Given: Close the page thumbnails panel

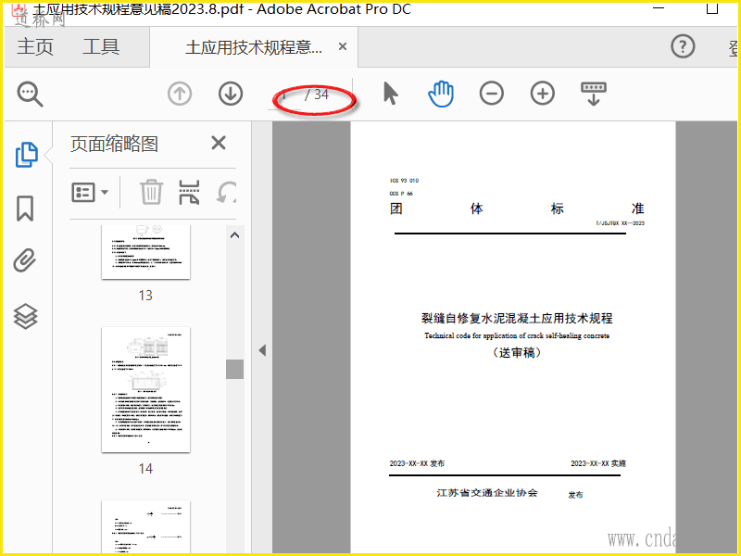Looking at the screenshot, I should 219,143.
